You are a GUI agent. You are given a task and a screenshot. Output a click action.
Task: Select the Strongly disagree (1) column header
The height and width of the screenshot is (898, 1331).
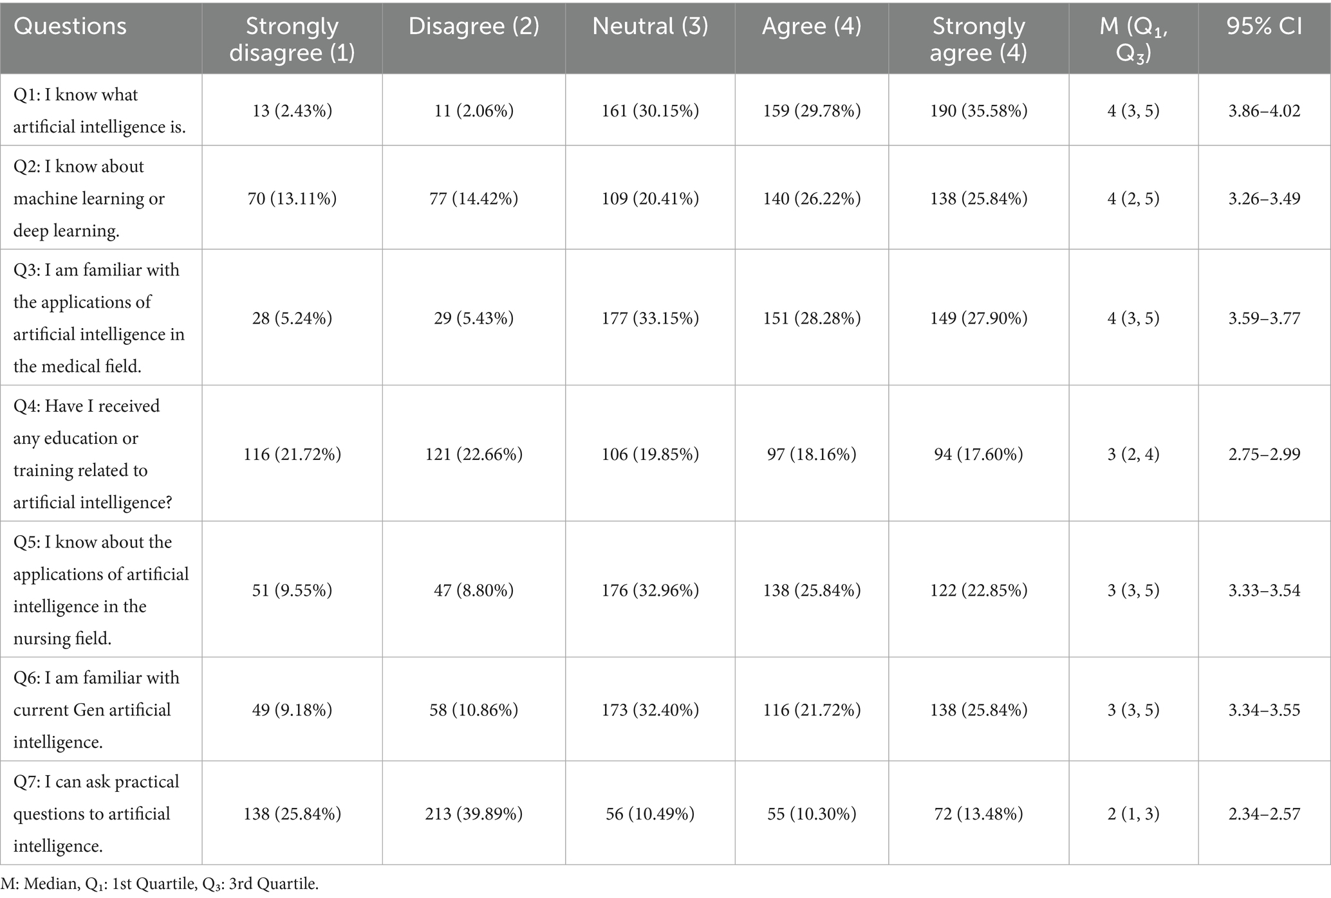[292, 39]
